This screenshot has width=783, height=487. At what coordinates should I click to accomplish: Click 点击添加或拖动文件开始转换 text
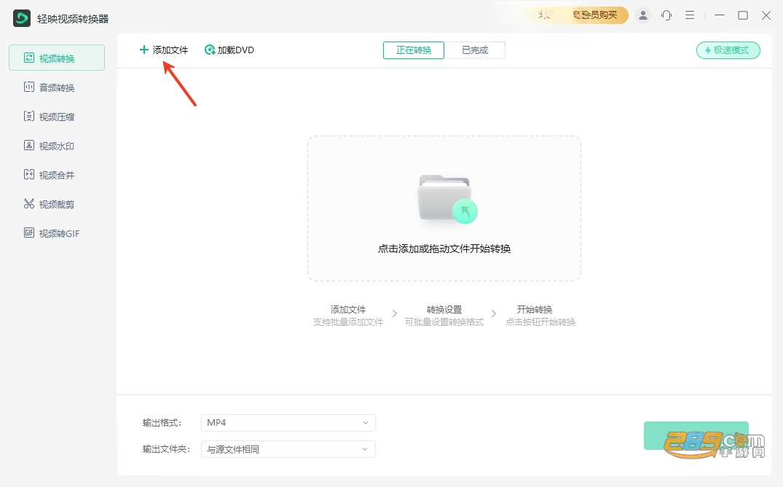click(444, 249)
